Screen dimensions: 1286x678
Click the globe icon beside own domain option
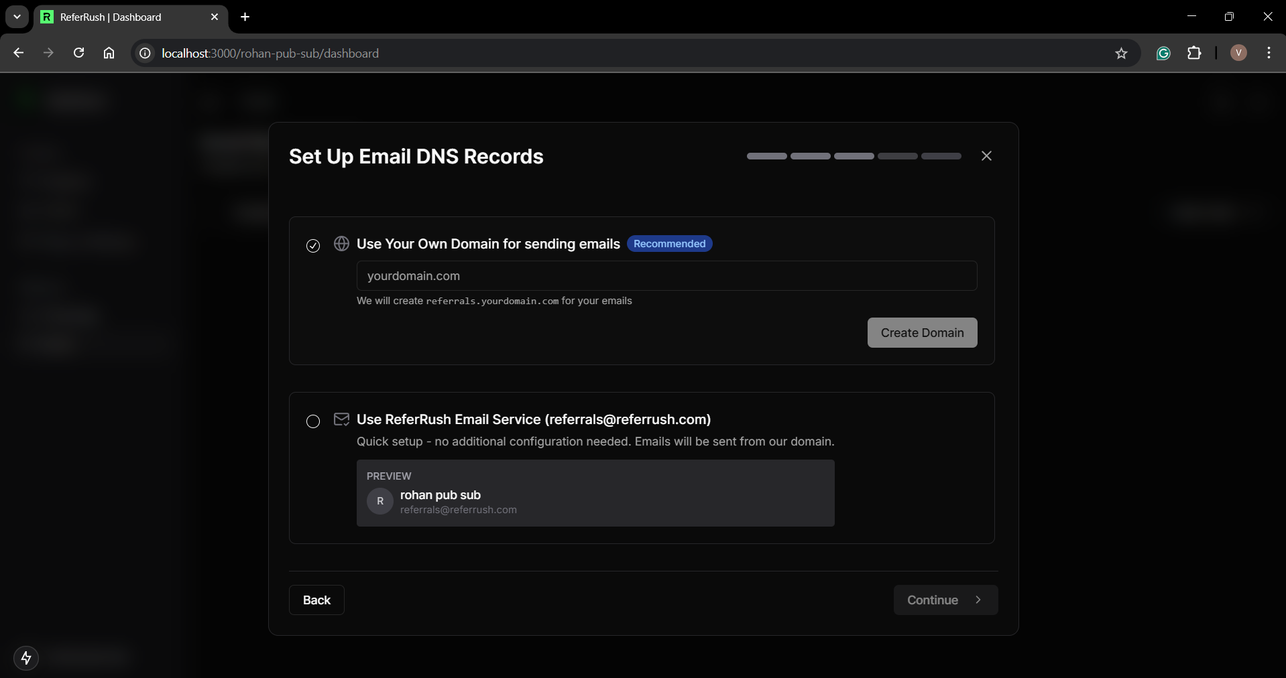[341, 244]
